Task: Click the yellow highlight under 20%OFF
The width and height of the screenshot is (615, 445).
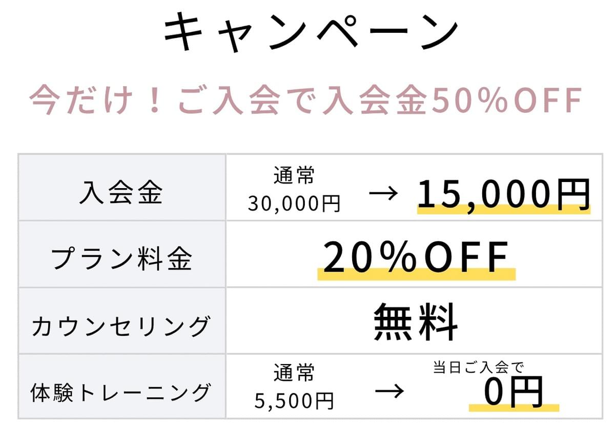Action: click(x=416, y=274)
